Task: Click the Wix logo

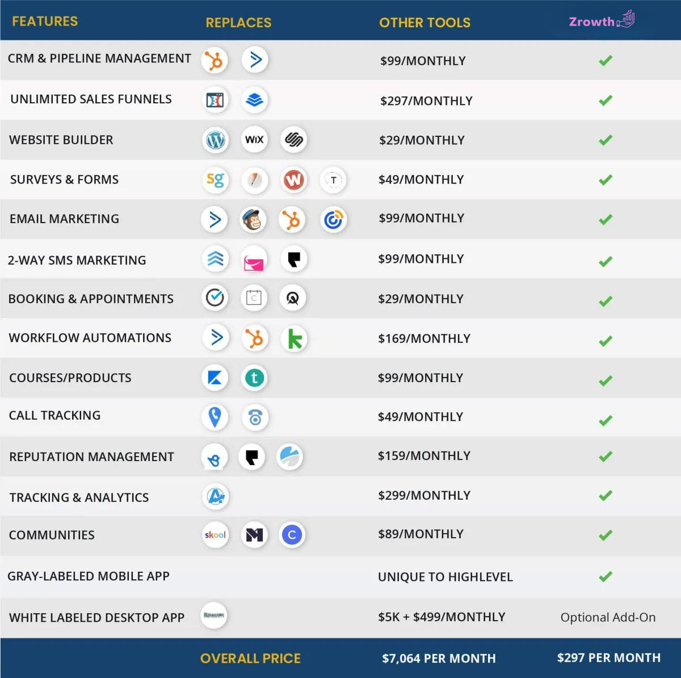Action: click(254, 140)
